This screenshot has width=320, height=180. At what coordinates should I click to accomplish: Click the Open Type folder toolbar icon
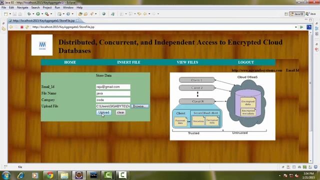80,14
